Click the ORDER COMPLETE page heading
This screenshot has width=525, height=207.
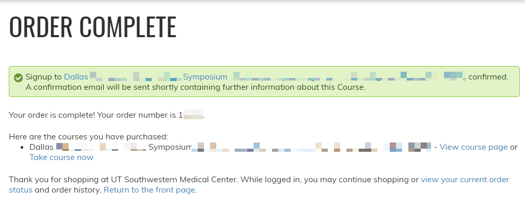pos(93,27)
